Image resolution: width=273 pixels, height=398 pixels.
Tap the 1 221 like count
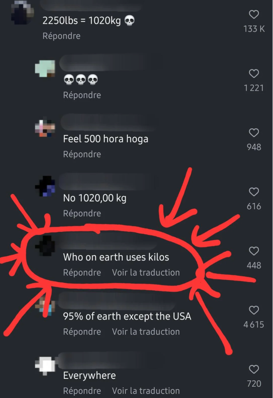254,88
